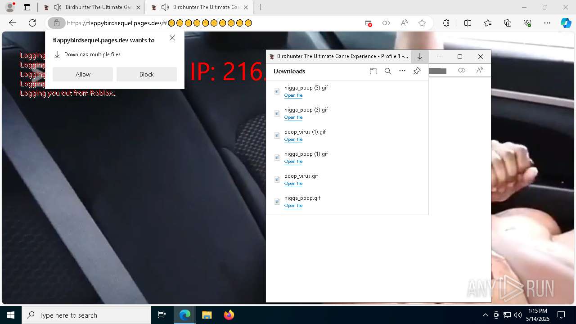Open a new tab with plus button
The width and height of the screenshot is (576, 324).
coord(261,7)
